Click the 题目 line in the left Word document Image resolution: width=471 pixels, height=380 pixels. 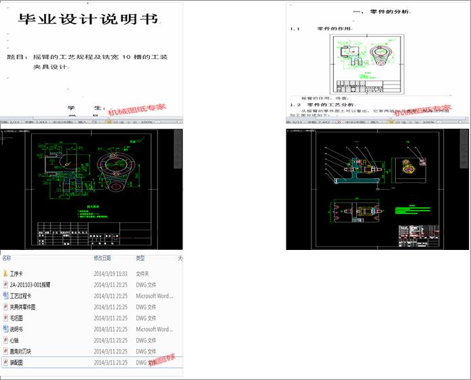87,62
